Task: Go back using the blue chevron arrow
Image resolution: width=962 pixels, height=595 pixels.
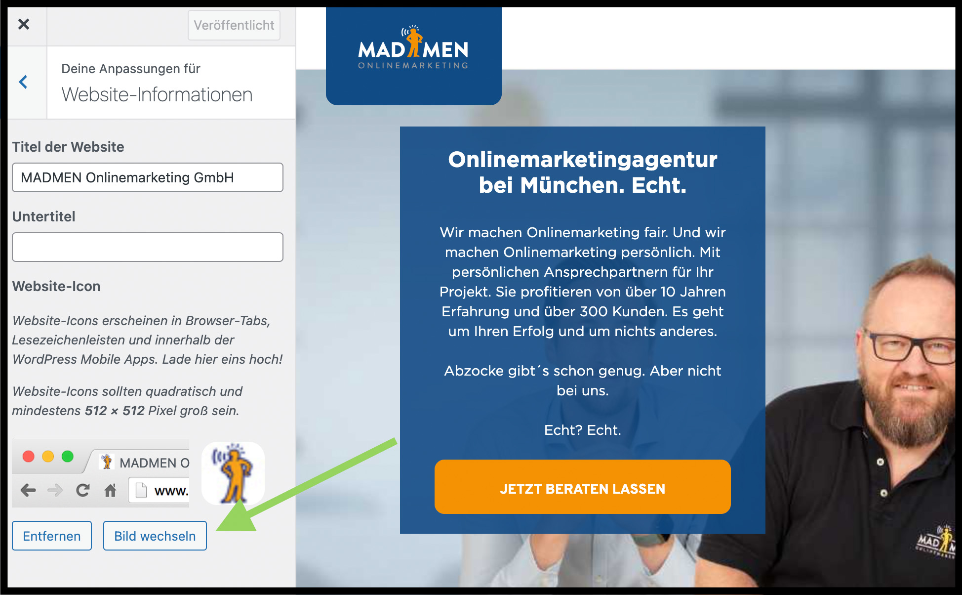Action: tap(23, 82)
